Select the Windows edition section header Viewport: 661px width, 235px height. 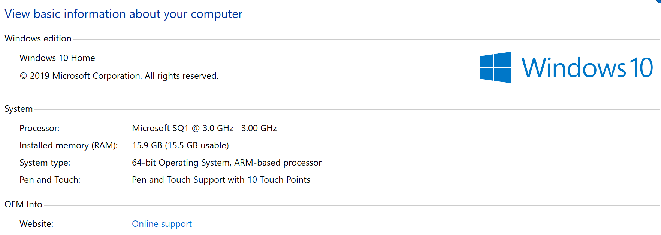38,38
